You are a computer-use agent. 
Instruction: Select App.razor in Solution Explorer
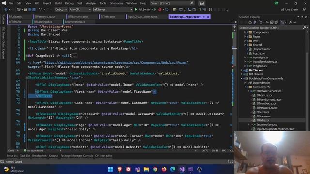pyautogui.click(x=259, y=54)
